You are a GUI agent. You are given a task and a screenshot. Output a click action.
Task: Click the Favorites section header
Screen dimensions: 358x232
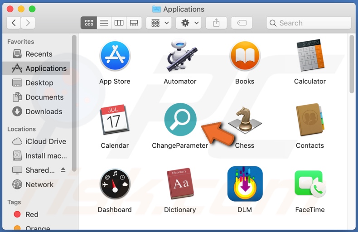20,42
